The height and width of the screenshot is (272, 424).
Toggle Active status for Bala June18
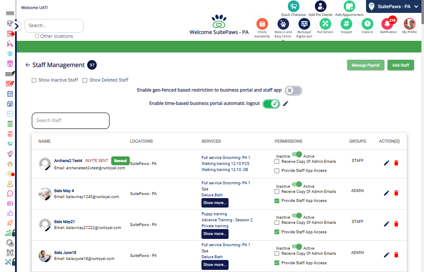(x=297, y=247)
